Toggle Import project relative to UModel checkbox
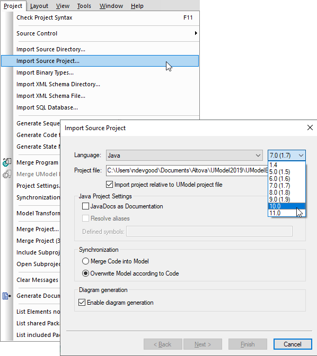317x356 pixels. click(x=109, y=185)
